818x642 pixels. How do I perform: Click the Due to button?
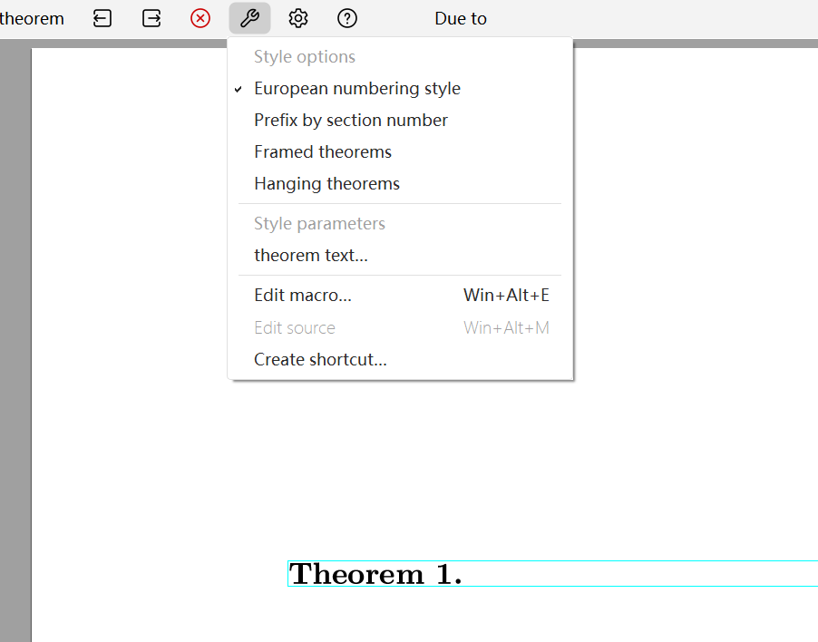[461, 18]
